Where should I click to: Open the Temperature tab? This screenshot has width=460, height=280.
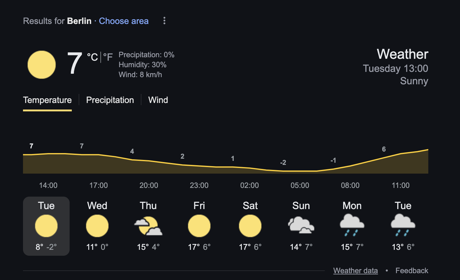47,100
